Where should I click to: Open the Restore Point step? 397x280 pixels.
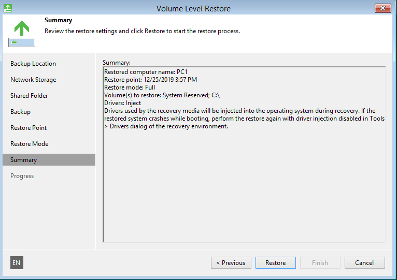point(29,128)
